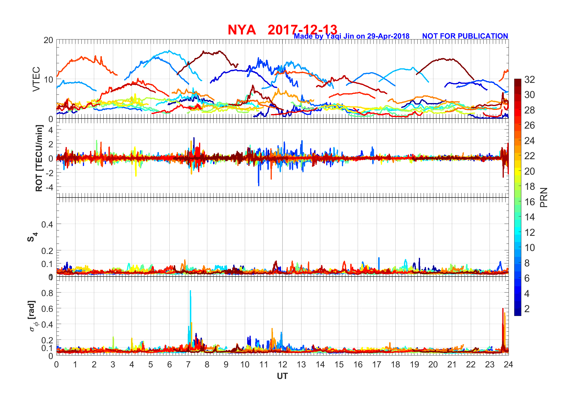Click the "PRN" colorbar label

point(544,197)
